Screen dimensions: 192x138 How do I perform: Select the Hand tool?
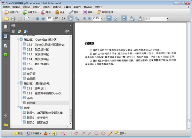(70, 19)
